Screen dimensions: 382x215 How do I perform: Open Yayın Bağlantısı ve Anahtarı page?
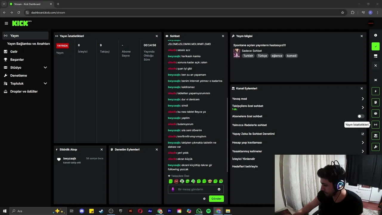(x=28, y=44)
